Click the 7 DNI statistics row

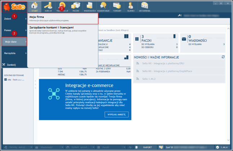72,72
